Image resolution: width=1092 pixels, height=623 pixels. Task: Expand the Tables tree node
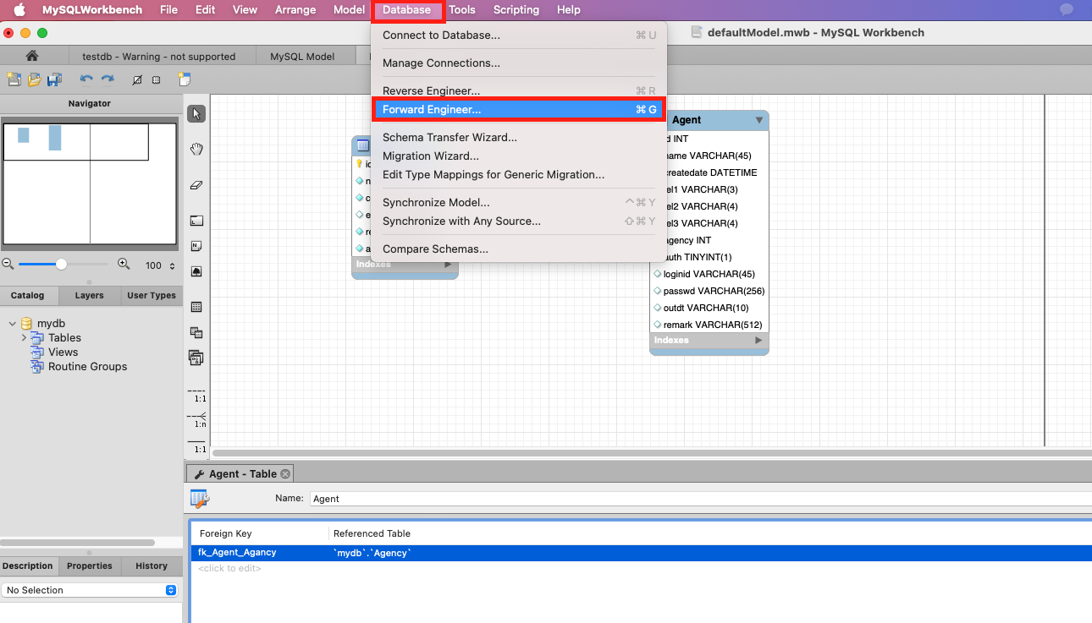click(25, 337)
